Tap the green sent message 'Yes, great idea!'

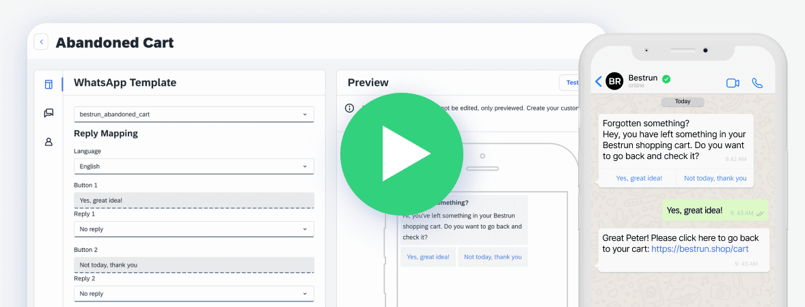click(715, 211)
